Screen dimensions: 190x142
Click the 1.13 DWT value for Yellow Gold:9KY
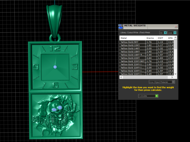(x=160, y=42)
